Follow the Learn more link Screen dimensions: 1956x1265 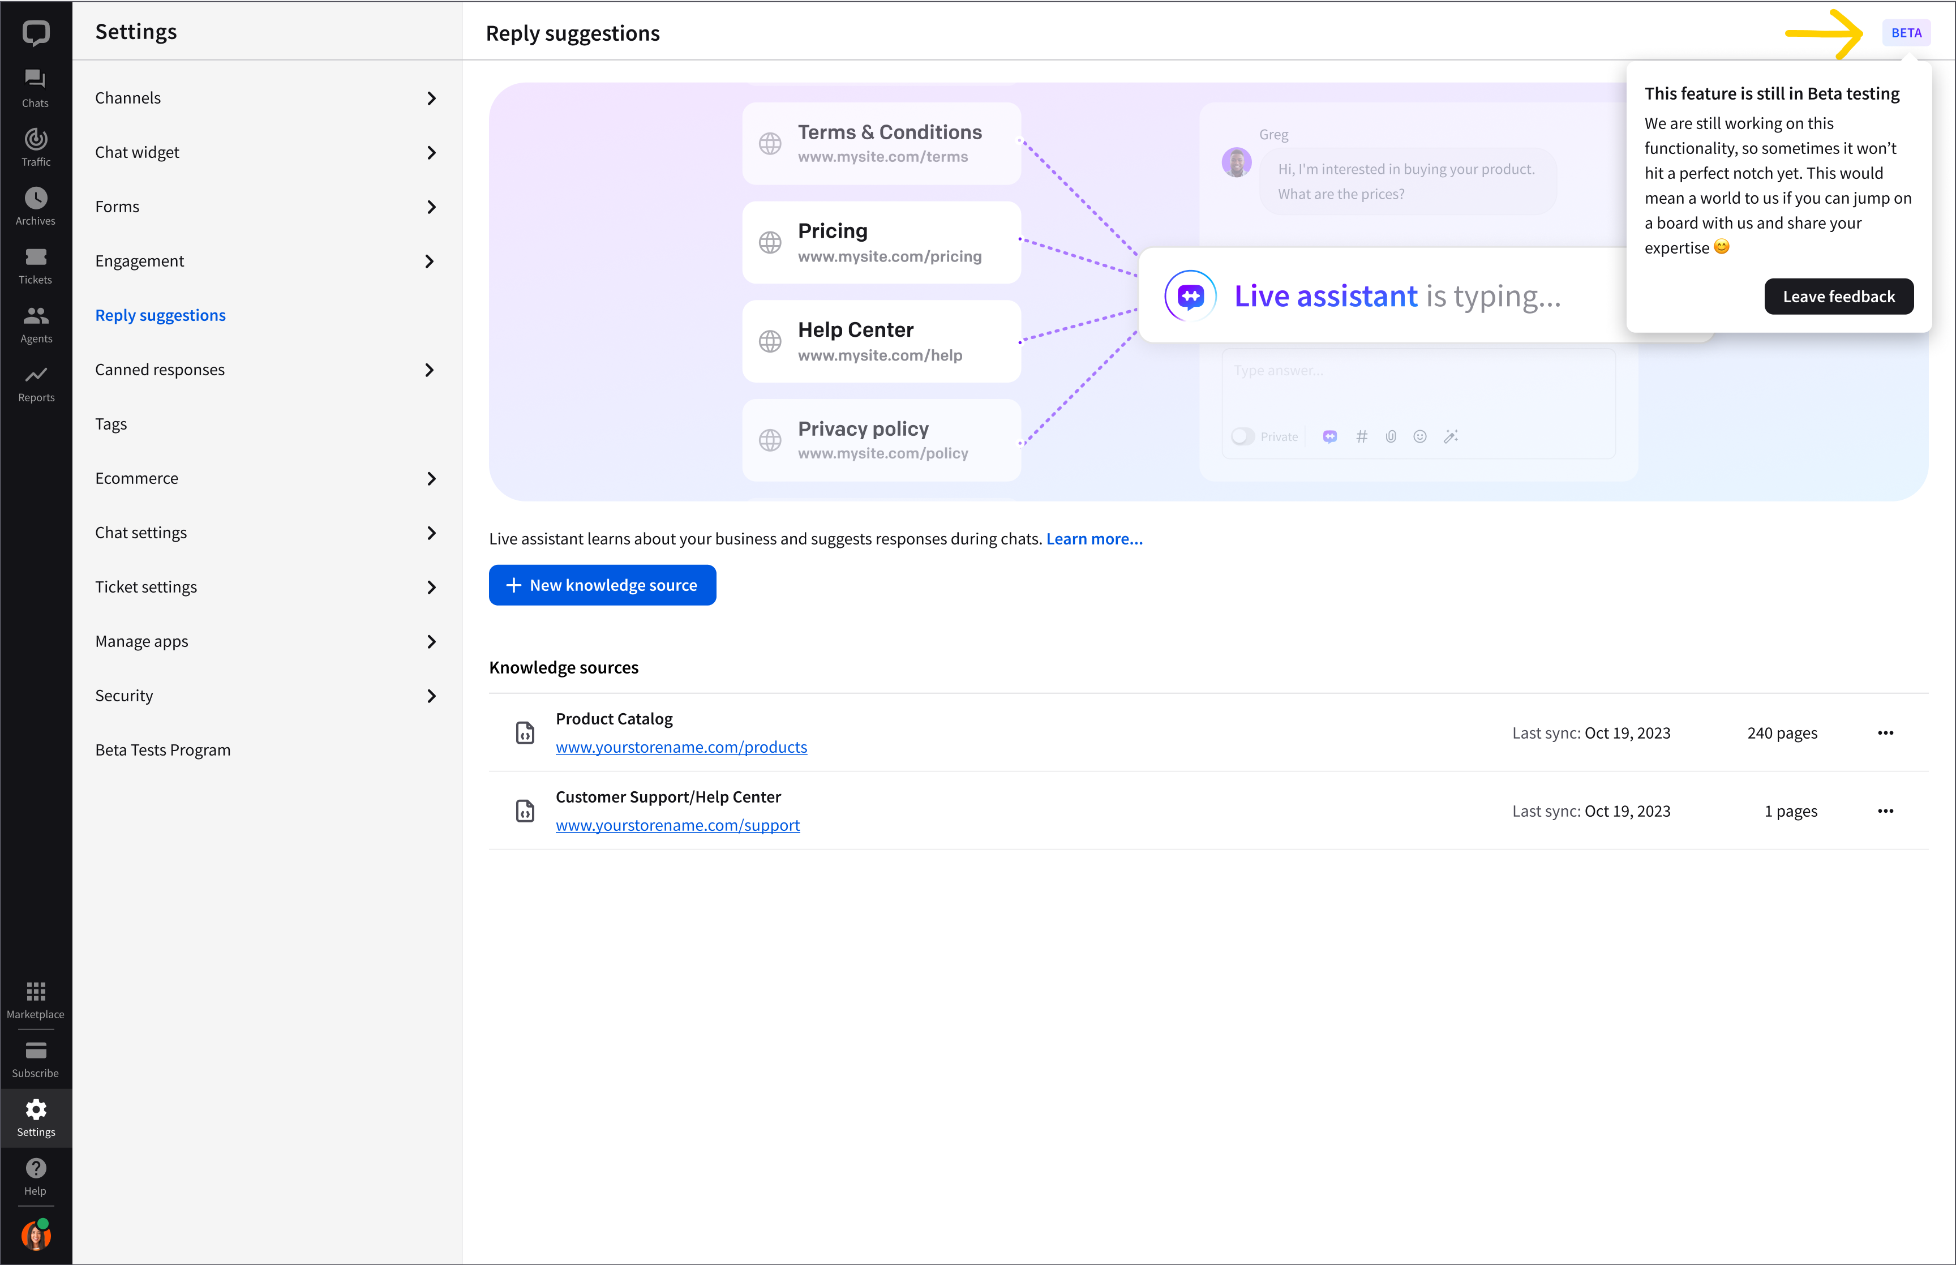pos(1094,539)
